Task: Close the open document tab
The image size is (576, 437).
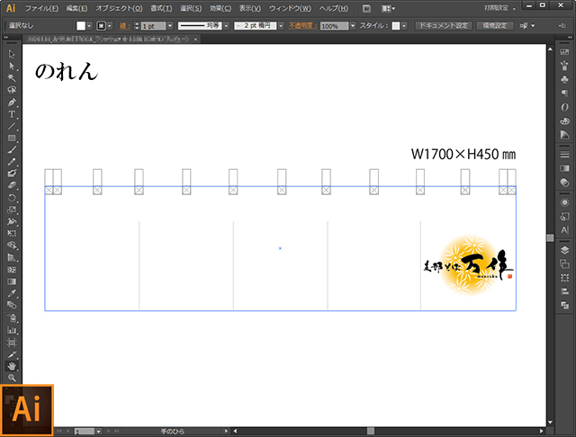Action: point(196,39)
